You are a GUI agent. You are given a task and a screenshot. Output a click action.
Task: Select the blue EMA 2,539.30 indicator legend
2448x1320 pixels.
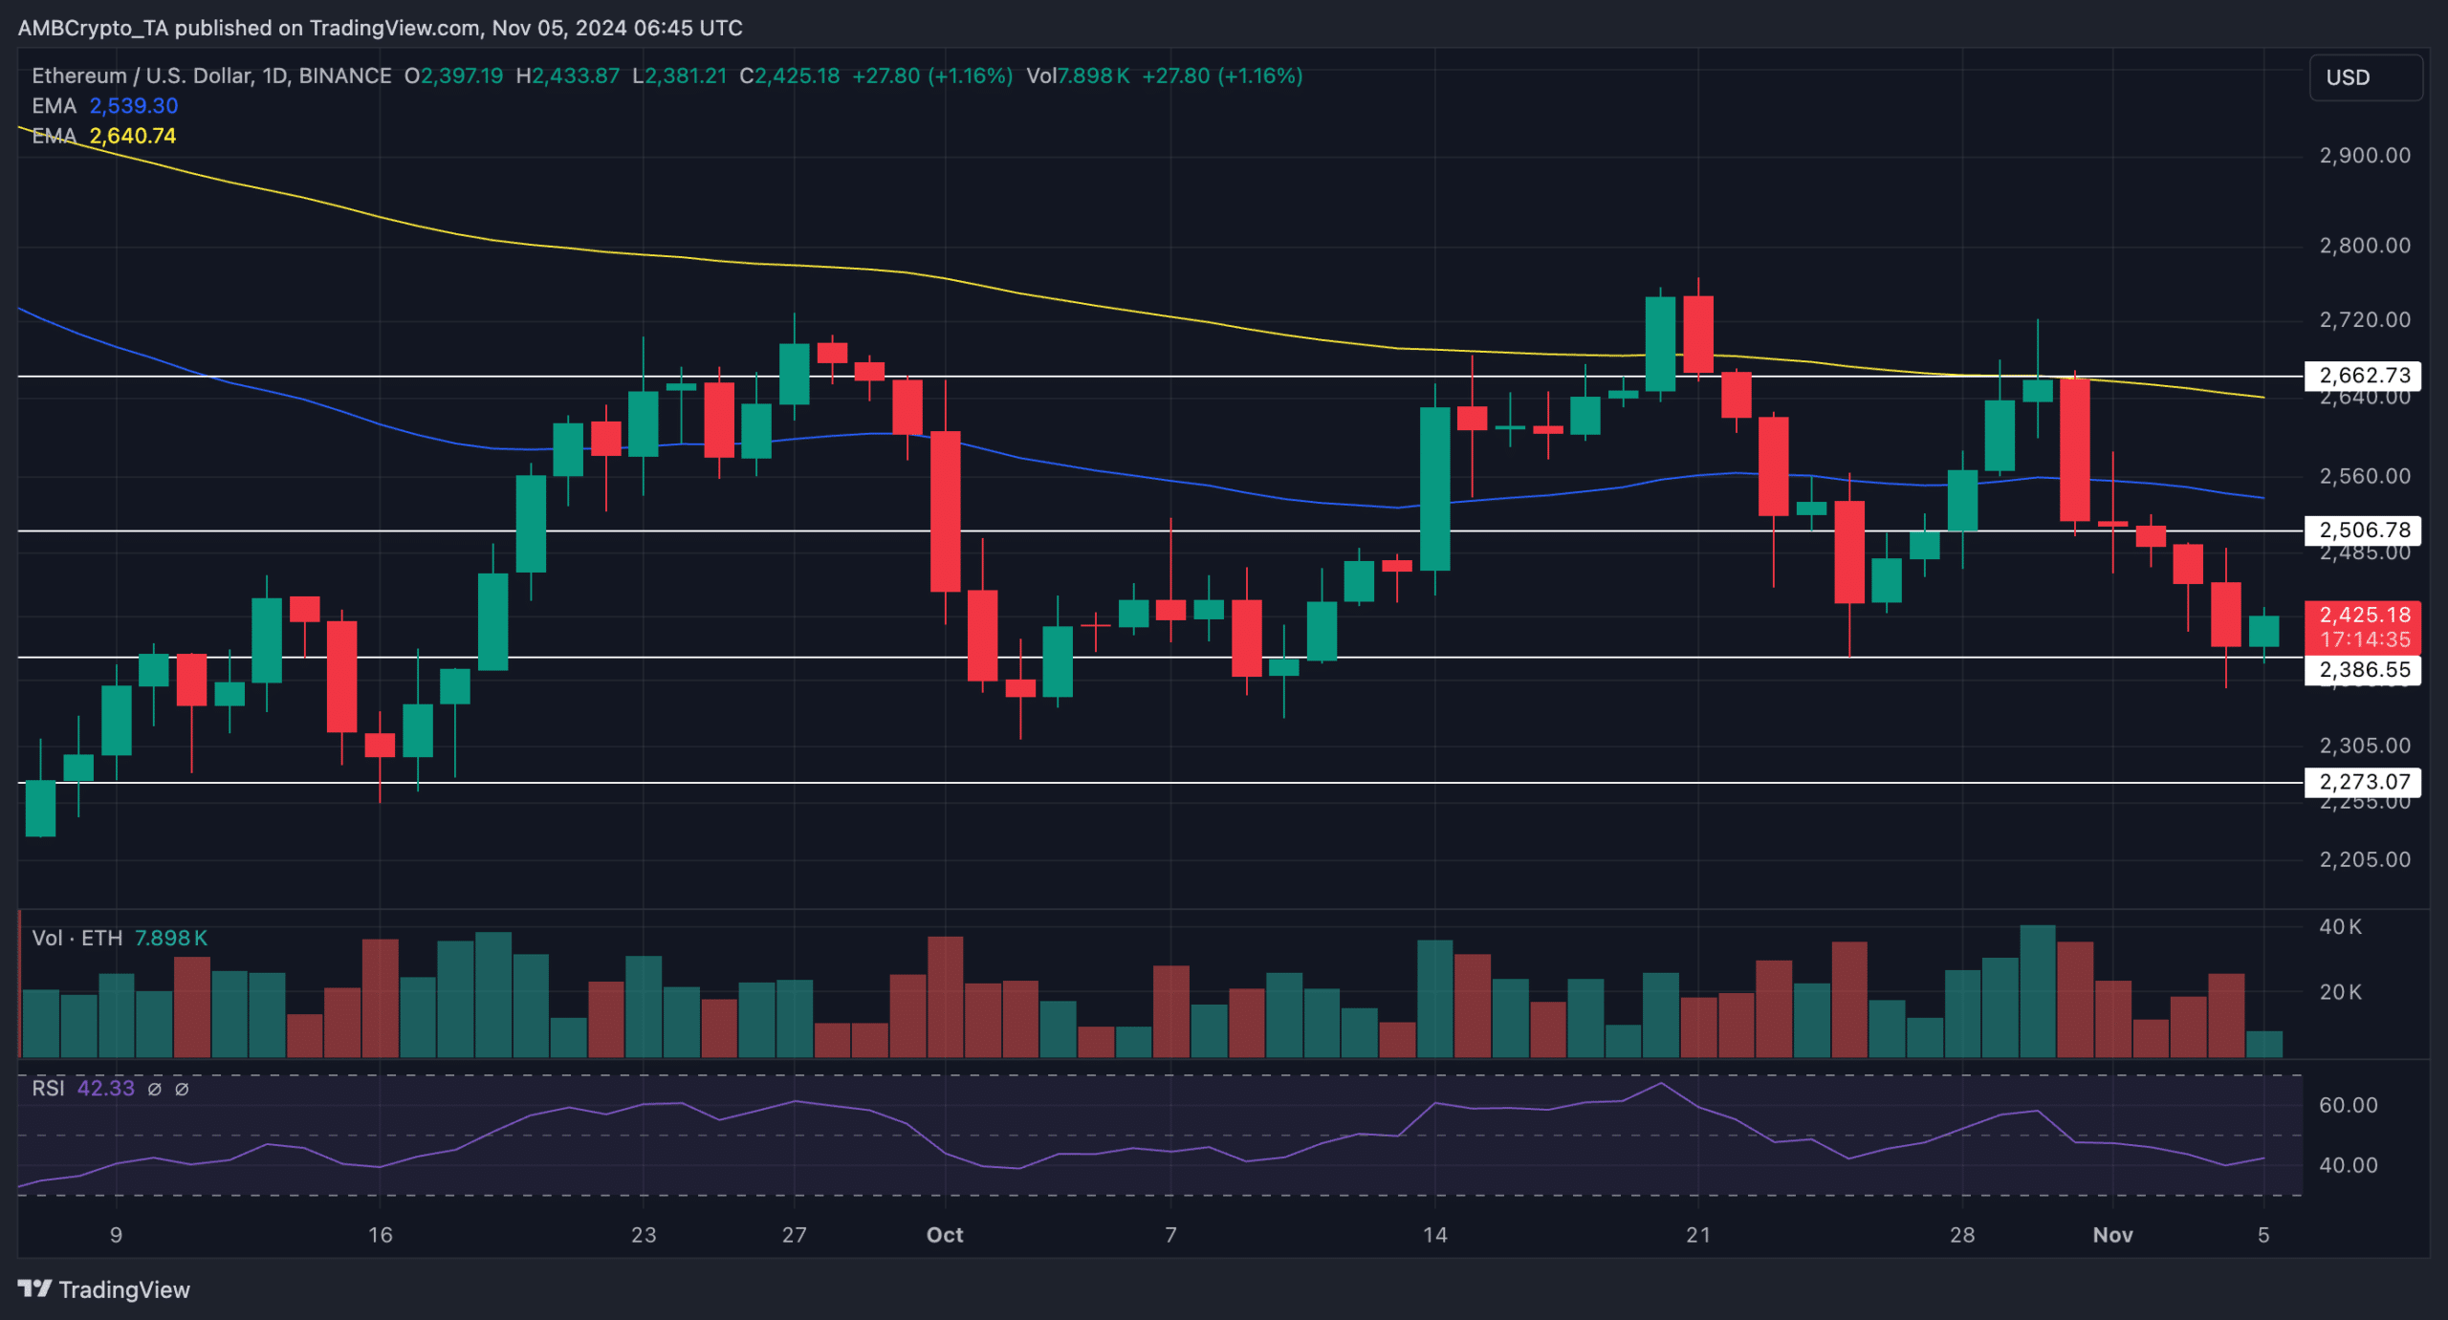click(105, 106)
